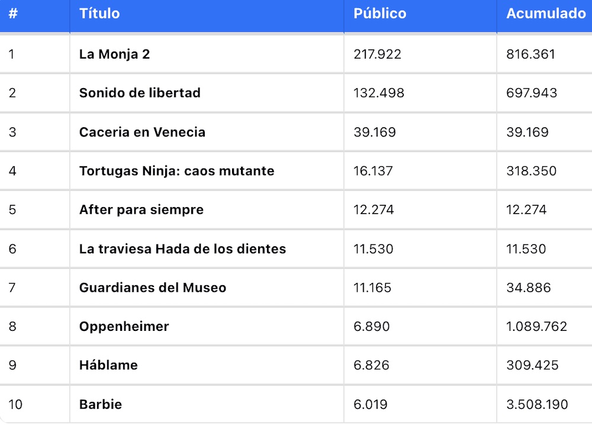Select Guardianes del Museo title cell

153,288
